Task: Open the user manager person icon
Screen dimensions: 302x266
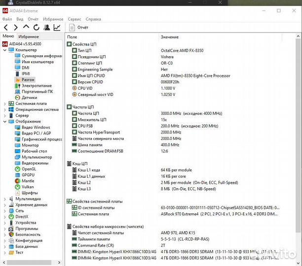Action: (x=46, y=28)
